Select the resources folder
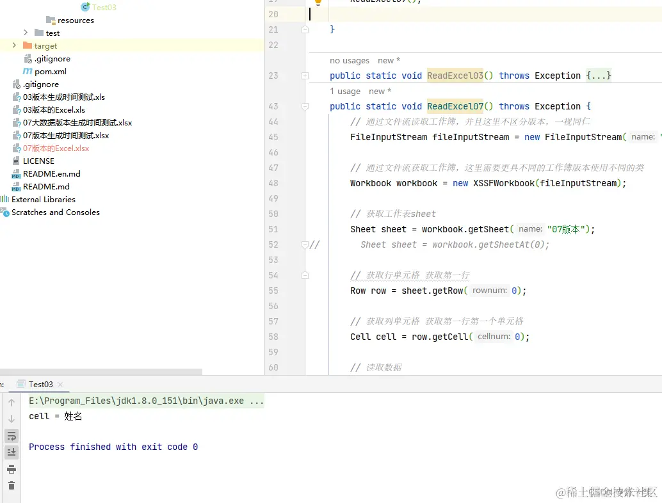The height and width of the screenshot is (503, 662). point(76,20)
